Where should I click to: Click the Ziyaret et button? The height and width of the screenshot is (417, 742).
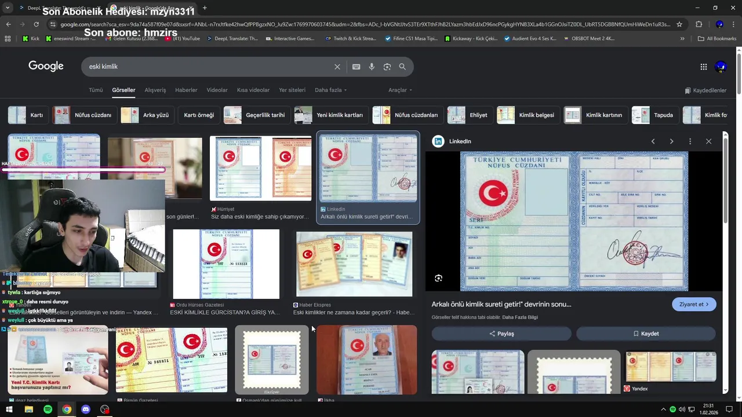coord(694,305)
